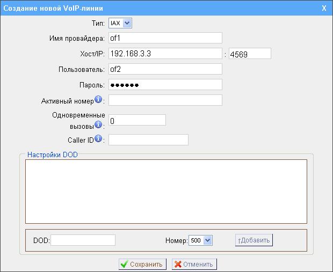Close dialog with X in title bar
The height and width of the screenshot is (272, 333).
[323, 8]
